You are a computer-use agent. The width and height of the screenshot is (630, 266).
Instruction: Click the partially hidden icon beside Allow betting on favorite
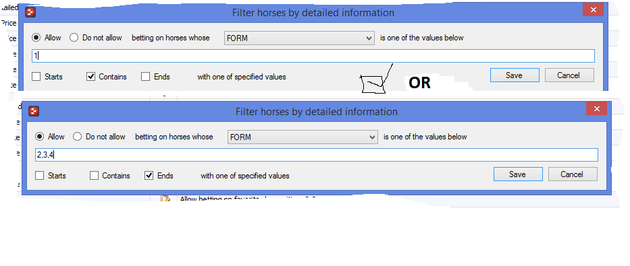point(165,198)
